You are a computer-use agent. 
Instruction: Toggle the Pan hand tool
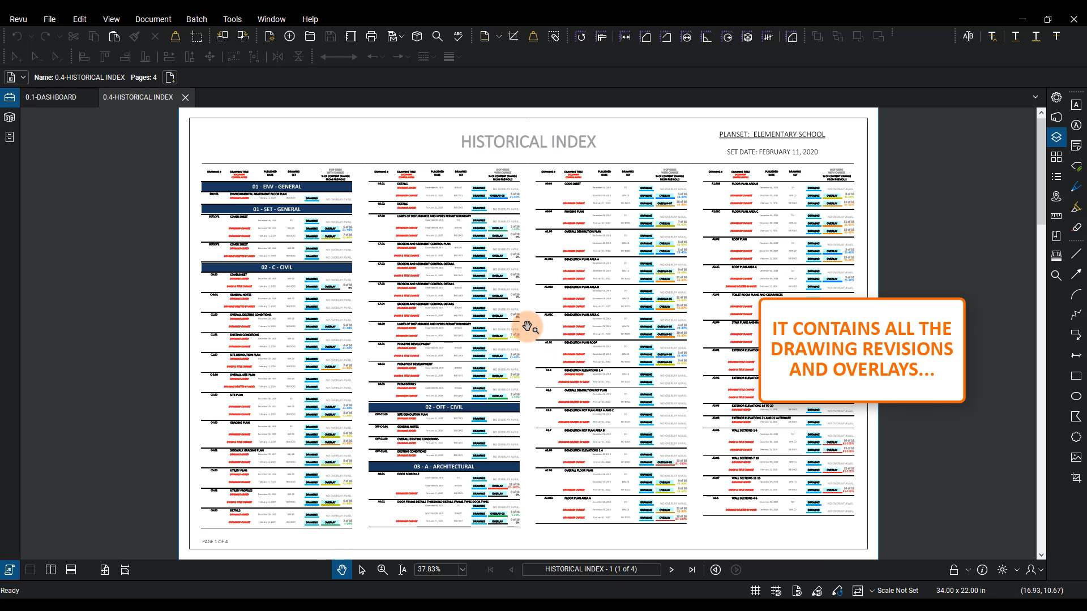click(x=341, y=570)
